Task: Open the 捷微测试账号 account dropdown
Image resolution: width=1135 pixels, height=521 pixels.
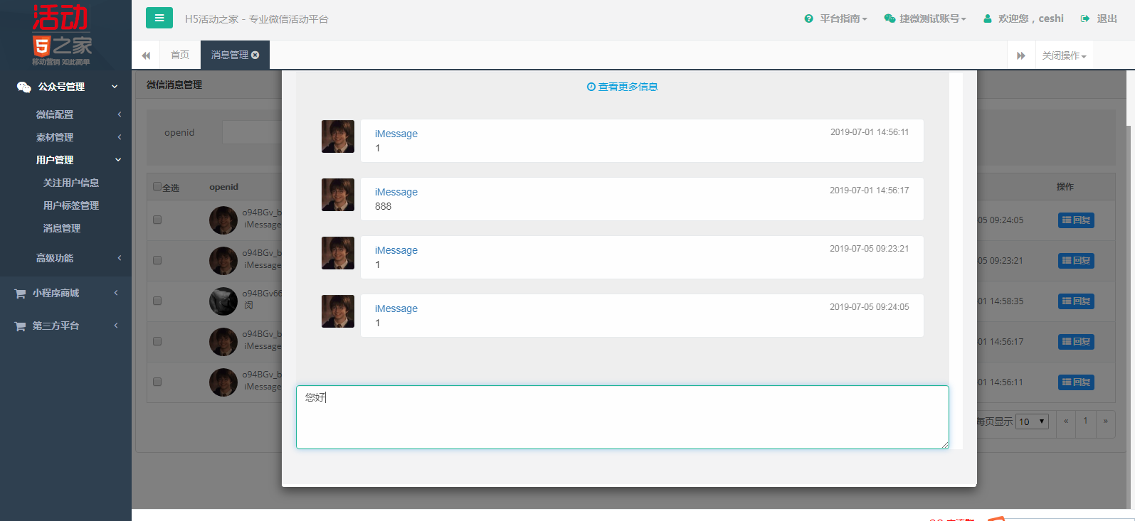Action: (925, 18)
